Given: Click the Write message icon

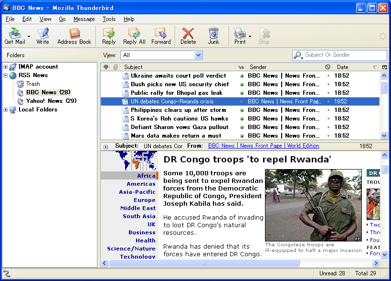Looking at the screenshot, I should pyautogui.click(x=42, y=36).
